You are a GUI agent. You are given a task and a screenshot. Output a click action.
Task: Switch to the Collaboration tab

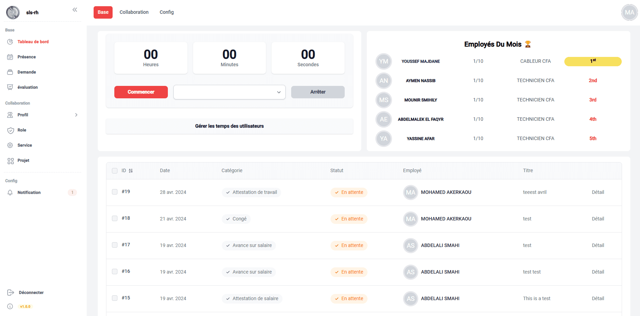point(134,12)
